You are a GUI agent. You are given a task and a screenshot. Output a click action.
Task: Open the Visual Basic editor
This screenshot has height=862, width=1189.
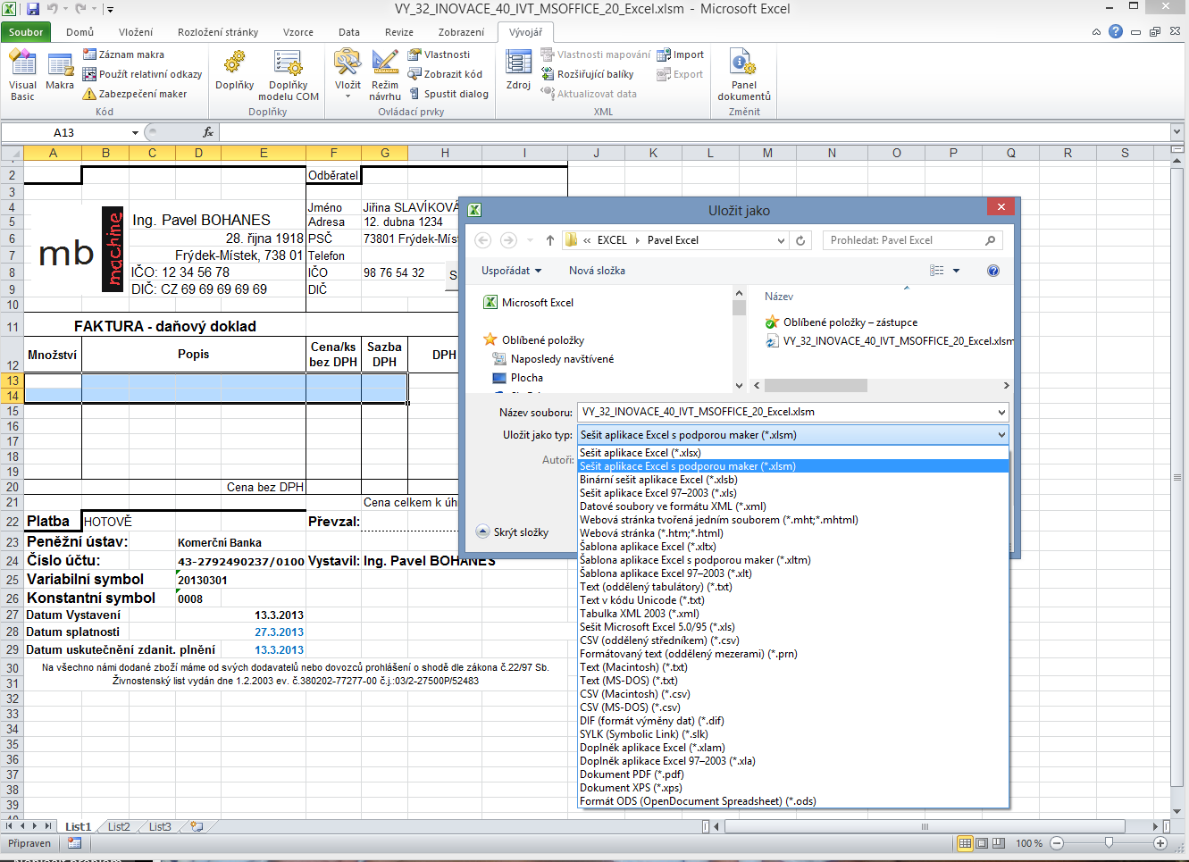click(22, 76)
